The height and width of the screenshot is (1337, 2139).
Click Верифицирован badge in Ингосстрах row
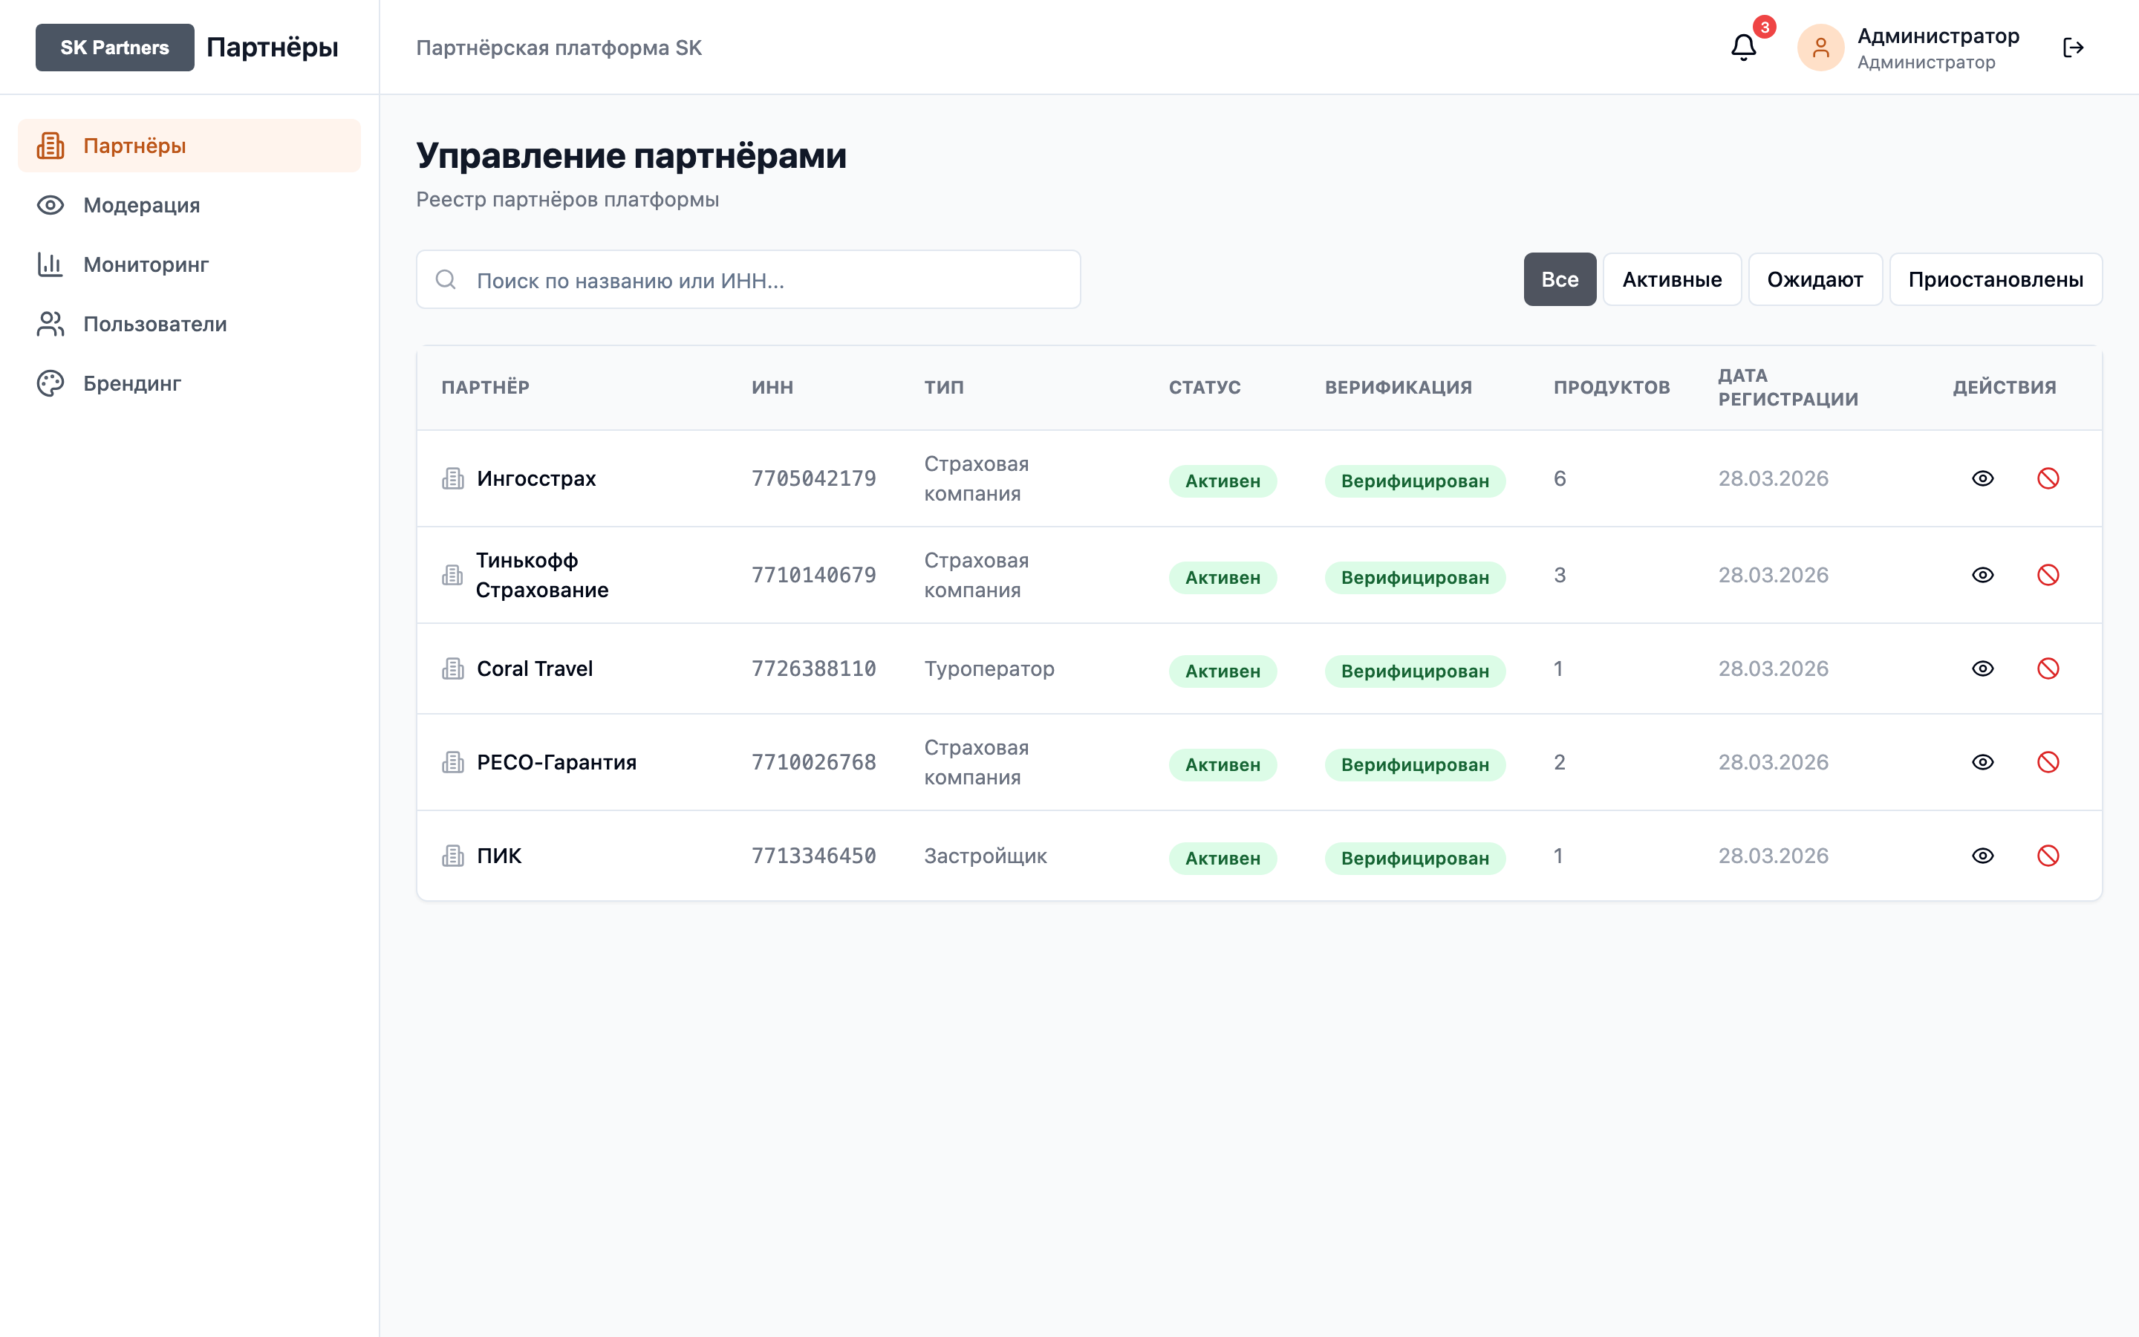[x=1414, y=481]
